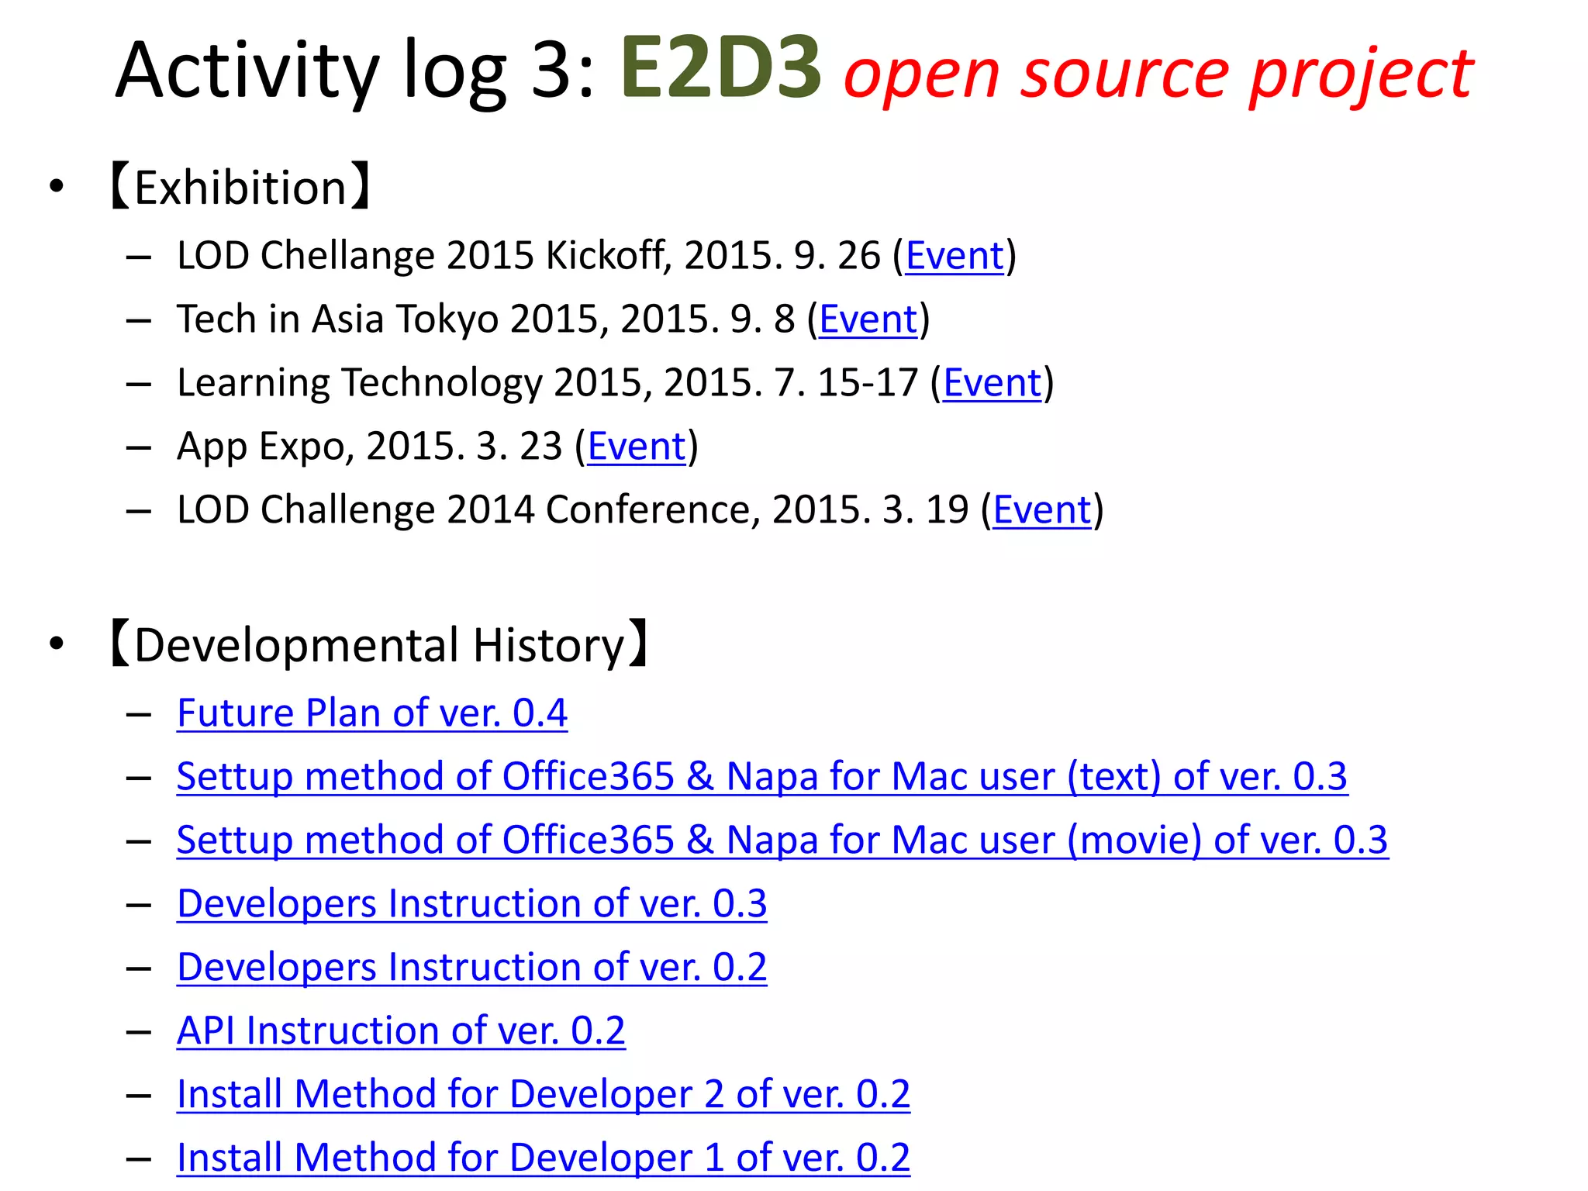Open the LOD Chellange 2015 Kickoff Event link
The height and width of the screenshot is (1191, 1588).
coord(955,256)
